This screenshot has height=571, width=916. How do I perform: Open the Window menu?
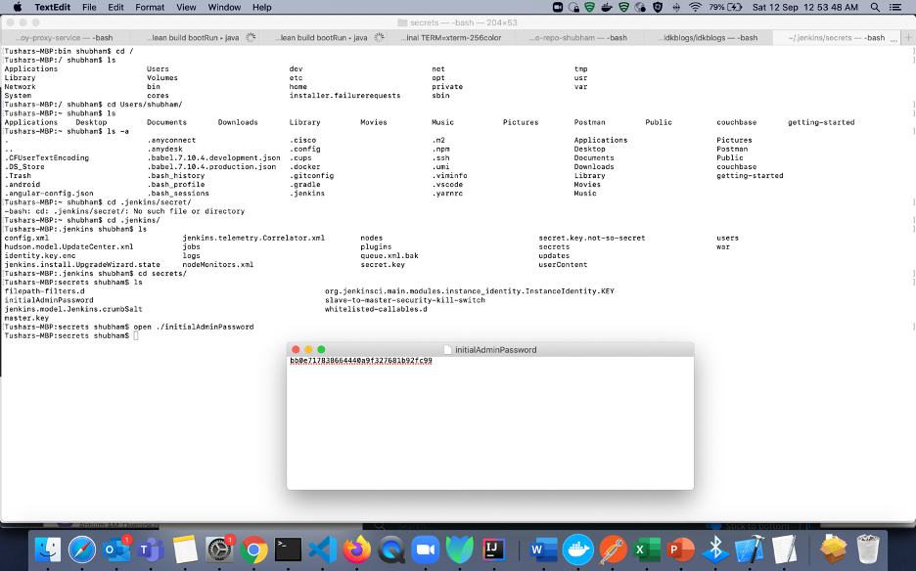224,7
